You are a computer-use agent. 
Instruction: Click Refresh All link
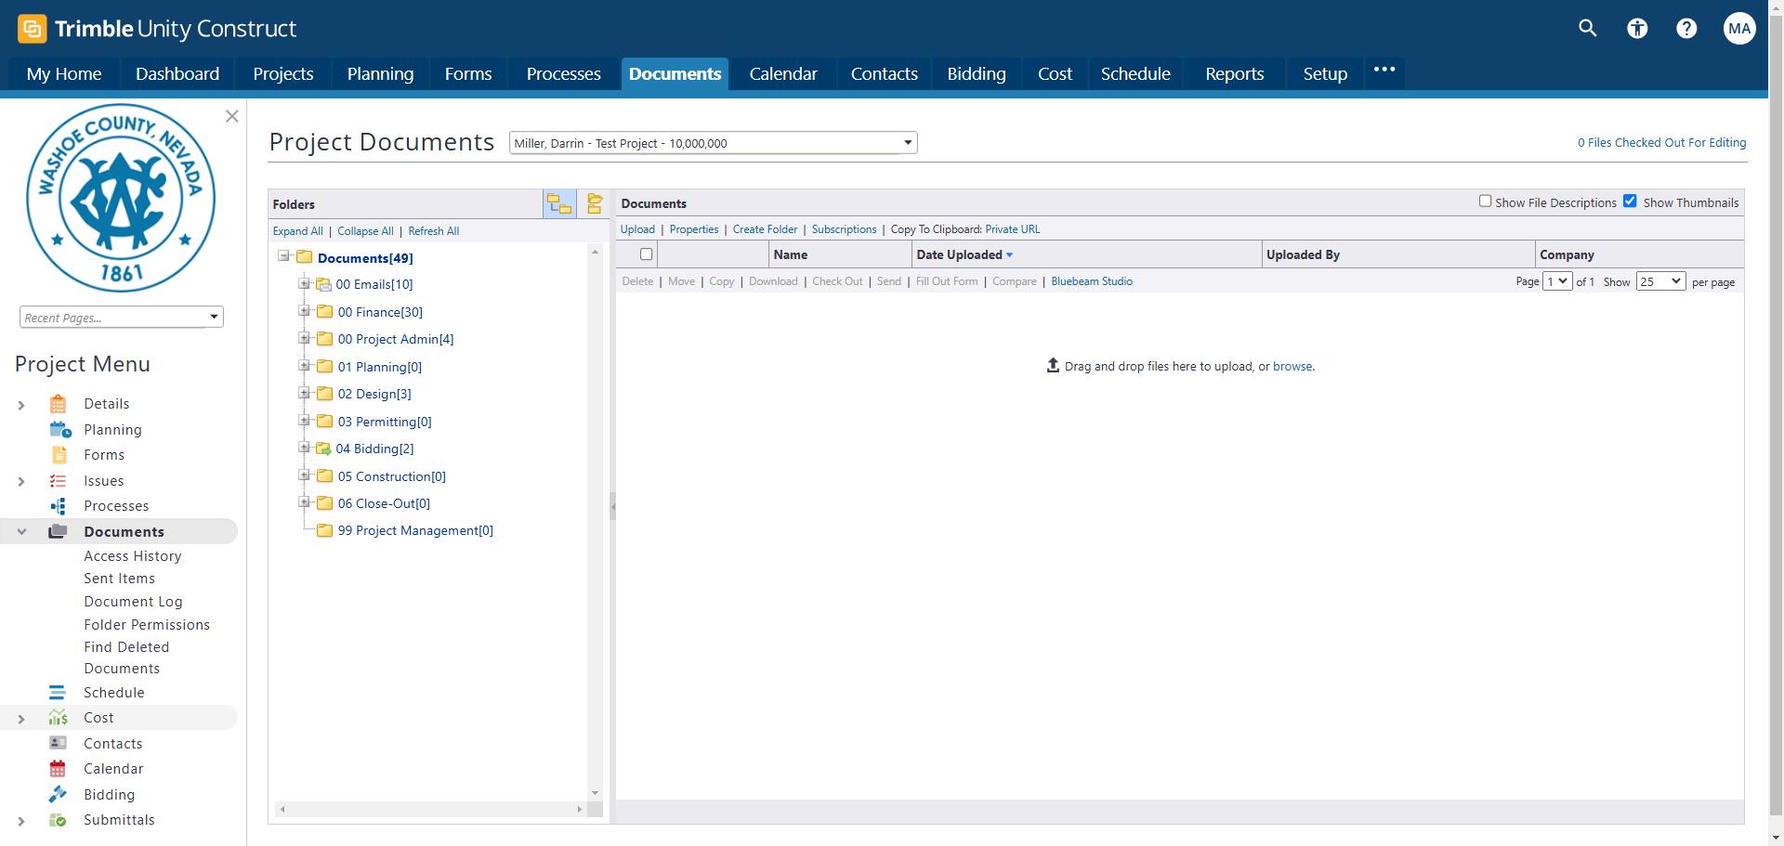[x=434, y=231]
